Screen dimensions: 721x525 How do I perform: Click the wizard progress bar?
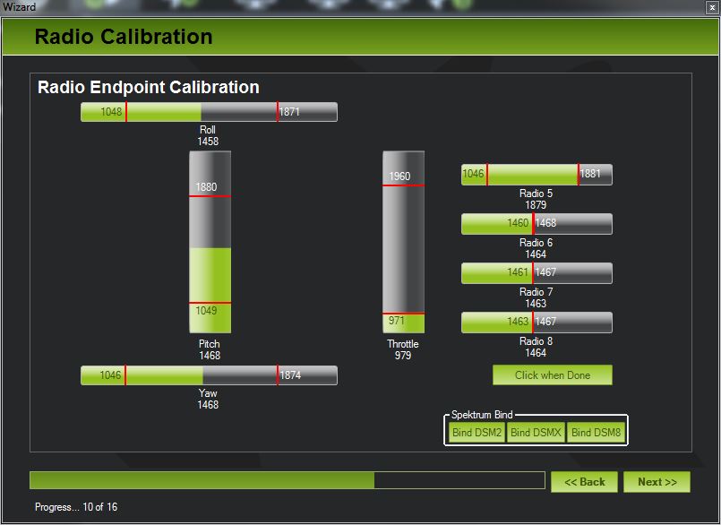288,480
